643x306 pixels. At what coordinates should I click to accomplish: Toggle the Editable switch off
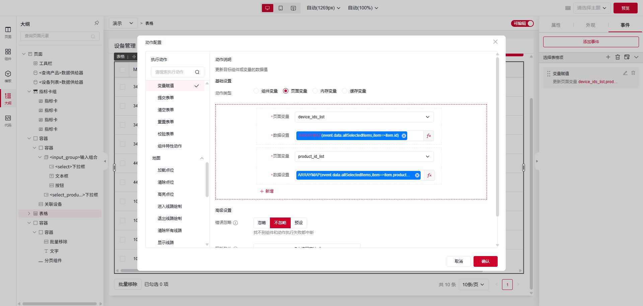[x=522, y=23]
